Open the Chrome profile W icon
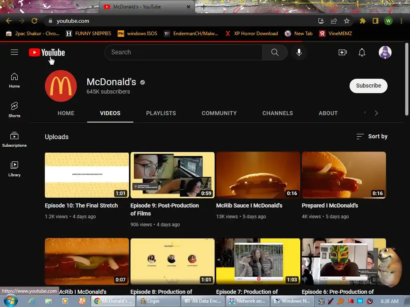 [x=388, y=21]
